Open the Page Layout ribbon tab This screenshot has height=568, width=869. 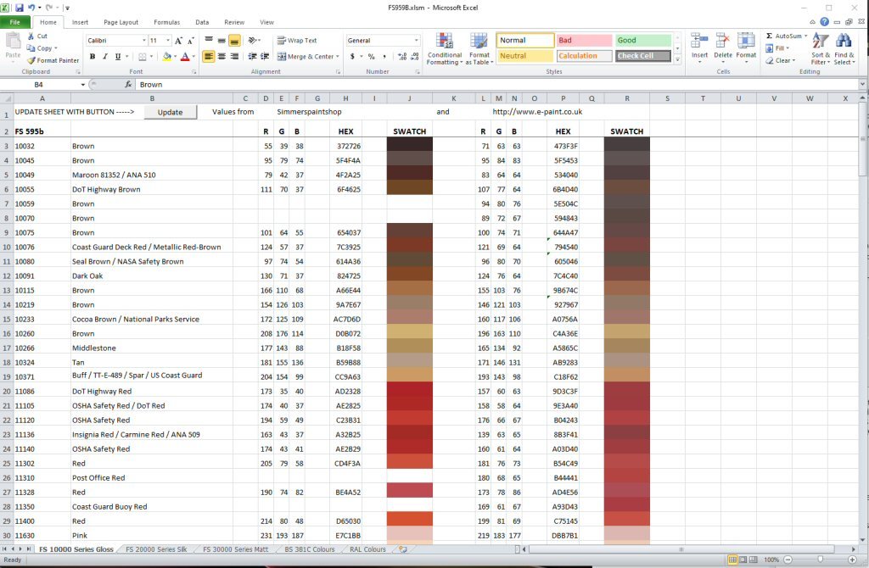[121, 22]
